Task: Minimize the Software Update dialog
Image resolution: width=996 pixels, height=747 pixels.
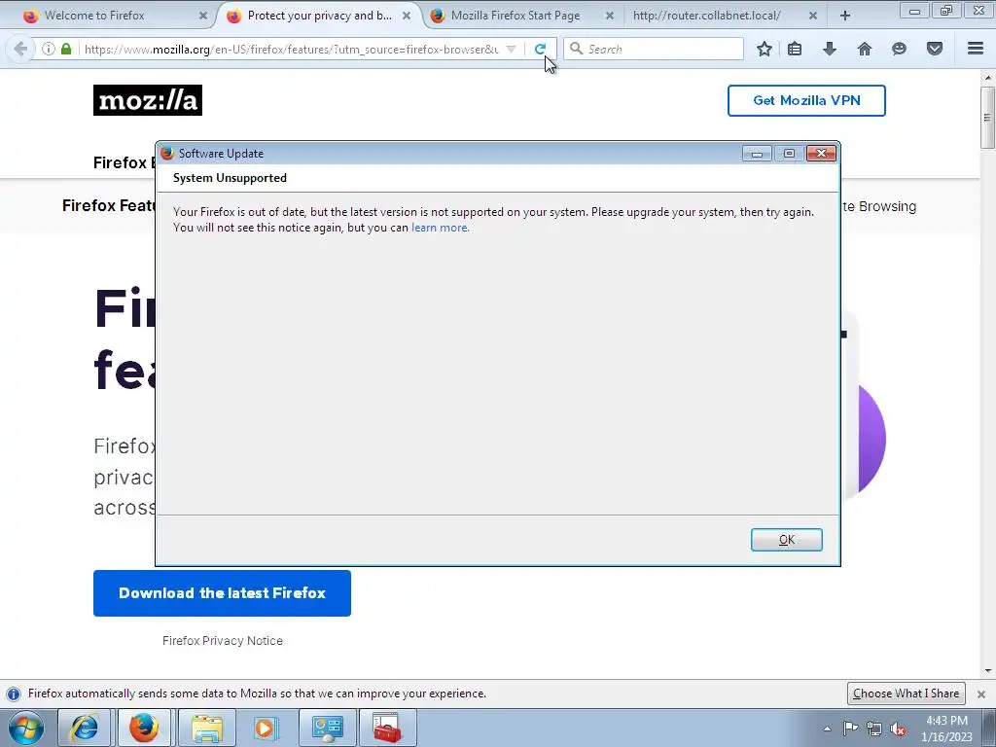Action: (x=757, y=154)
